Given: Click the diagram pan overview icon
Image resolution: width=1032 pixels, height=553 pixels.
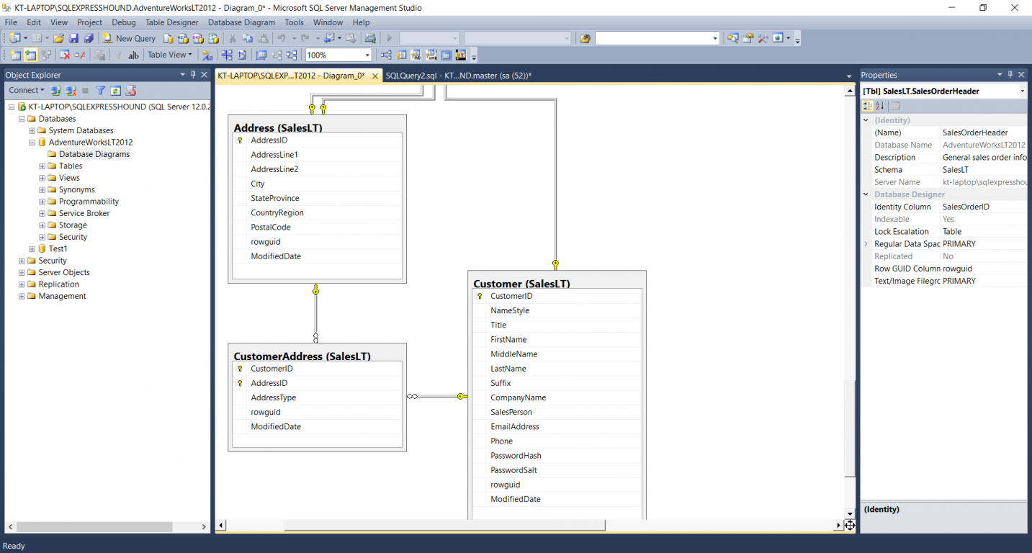Looking at the screenshot, I should coord(850,526).
